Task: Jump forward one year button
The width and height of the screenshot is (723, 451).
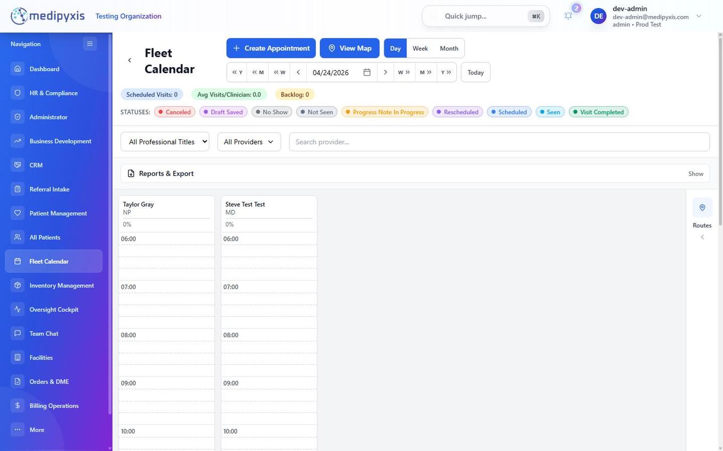Action: tap(446, 72)
